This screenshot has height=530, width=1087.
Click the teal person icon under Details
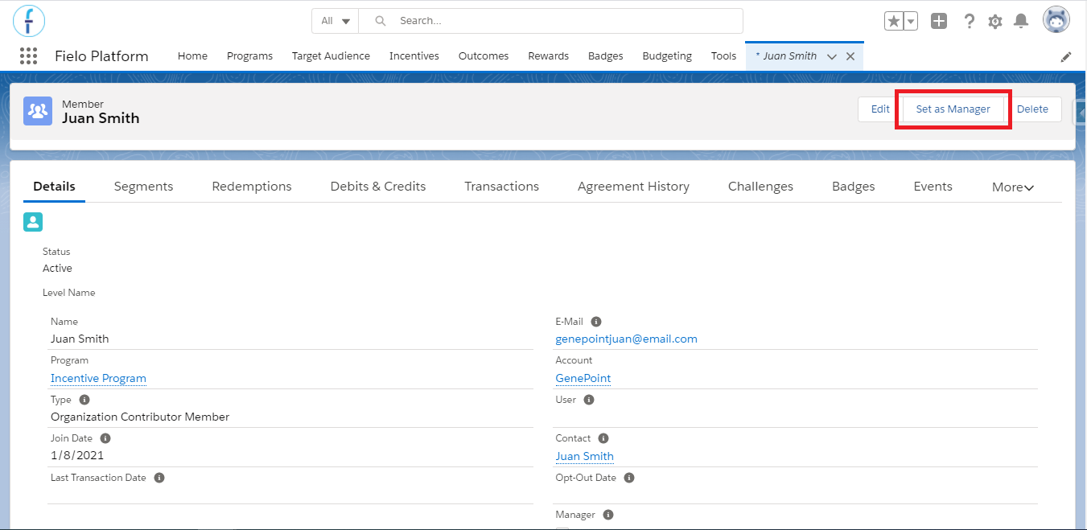(x=33, y=222)
